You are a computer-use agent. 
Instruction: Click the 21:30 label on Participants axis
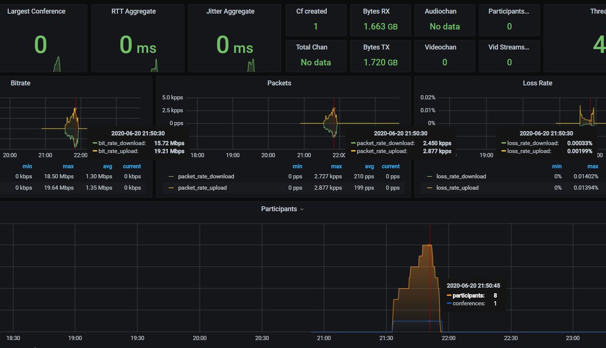[x=386, y=338]
